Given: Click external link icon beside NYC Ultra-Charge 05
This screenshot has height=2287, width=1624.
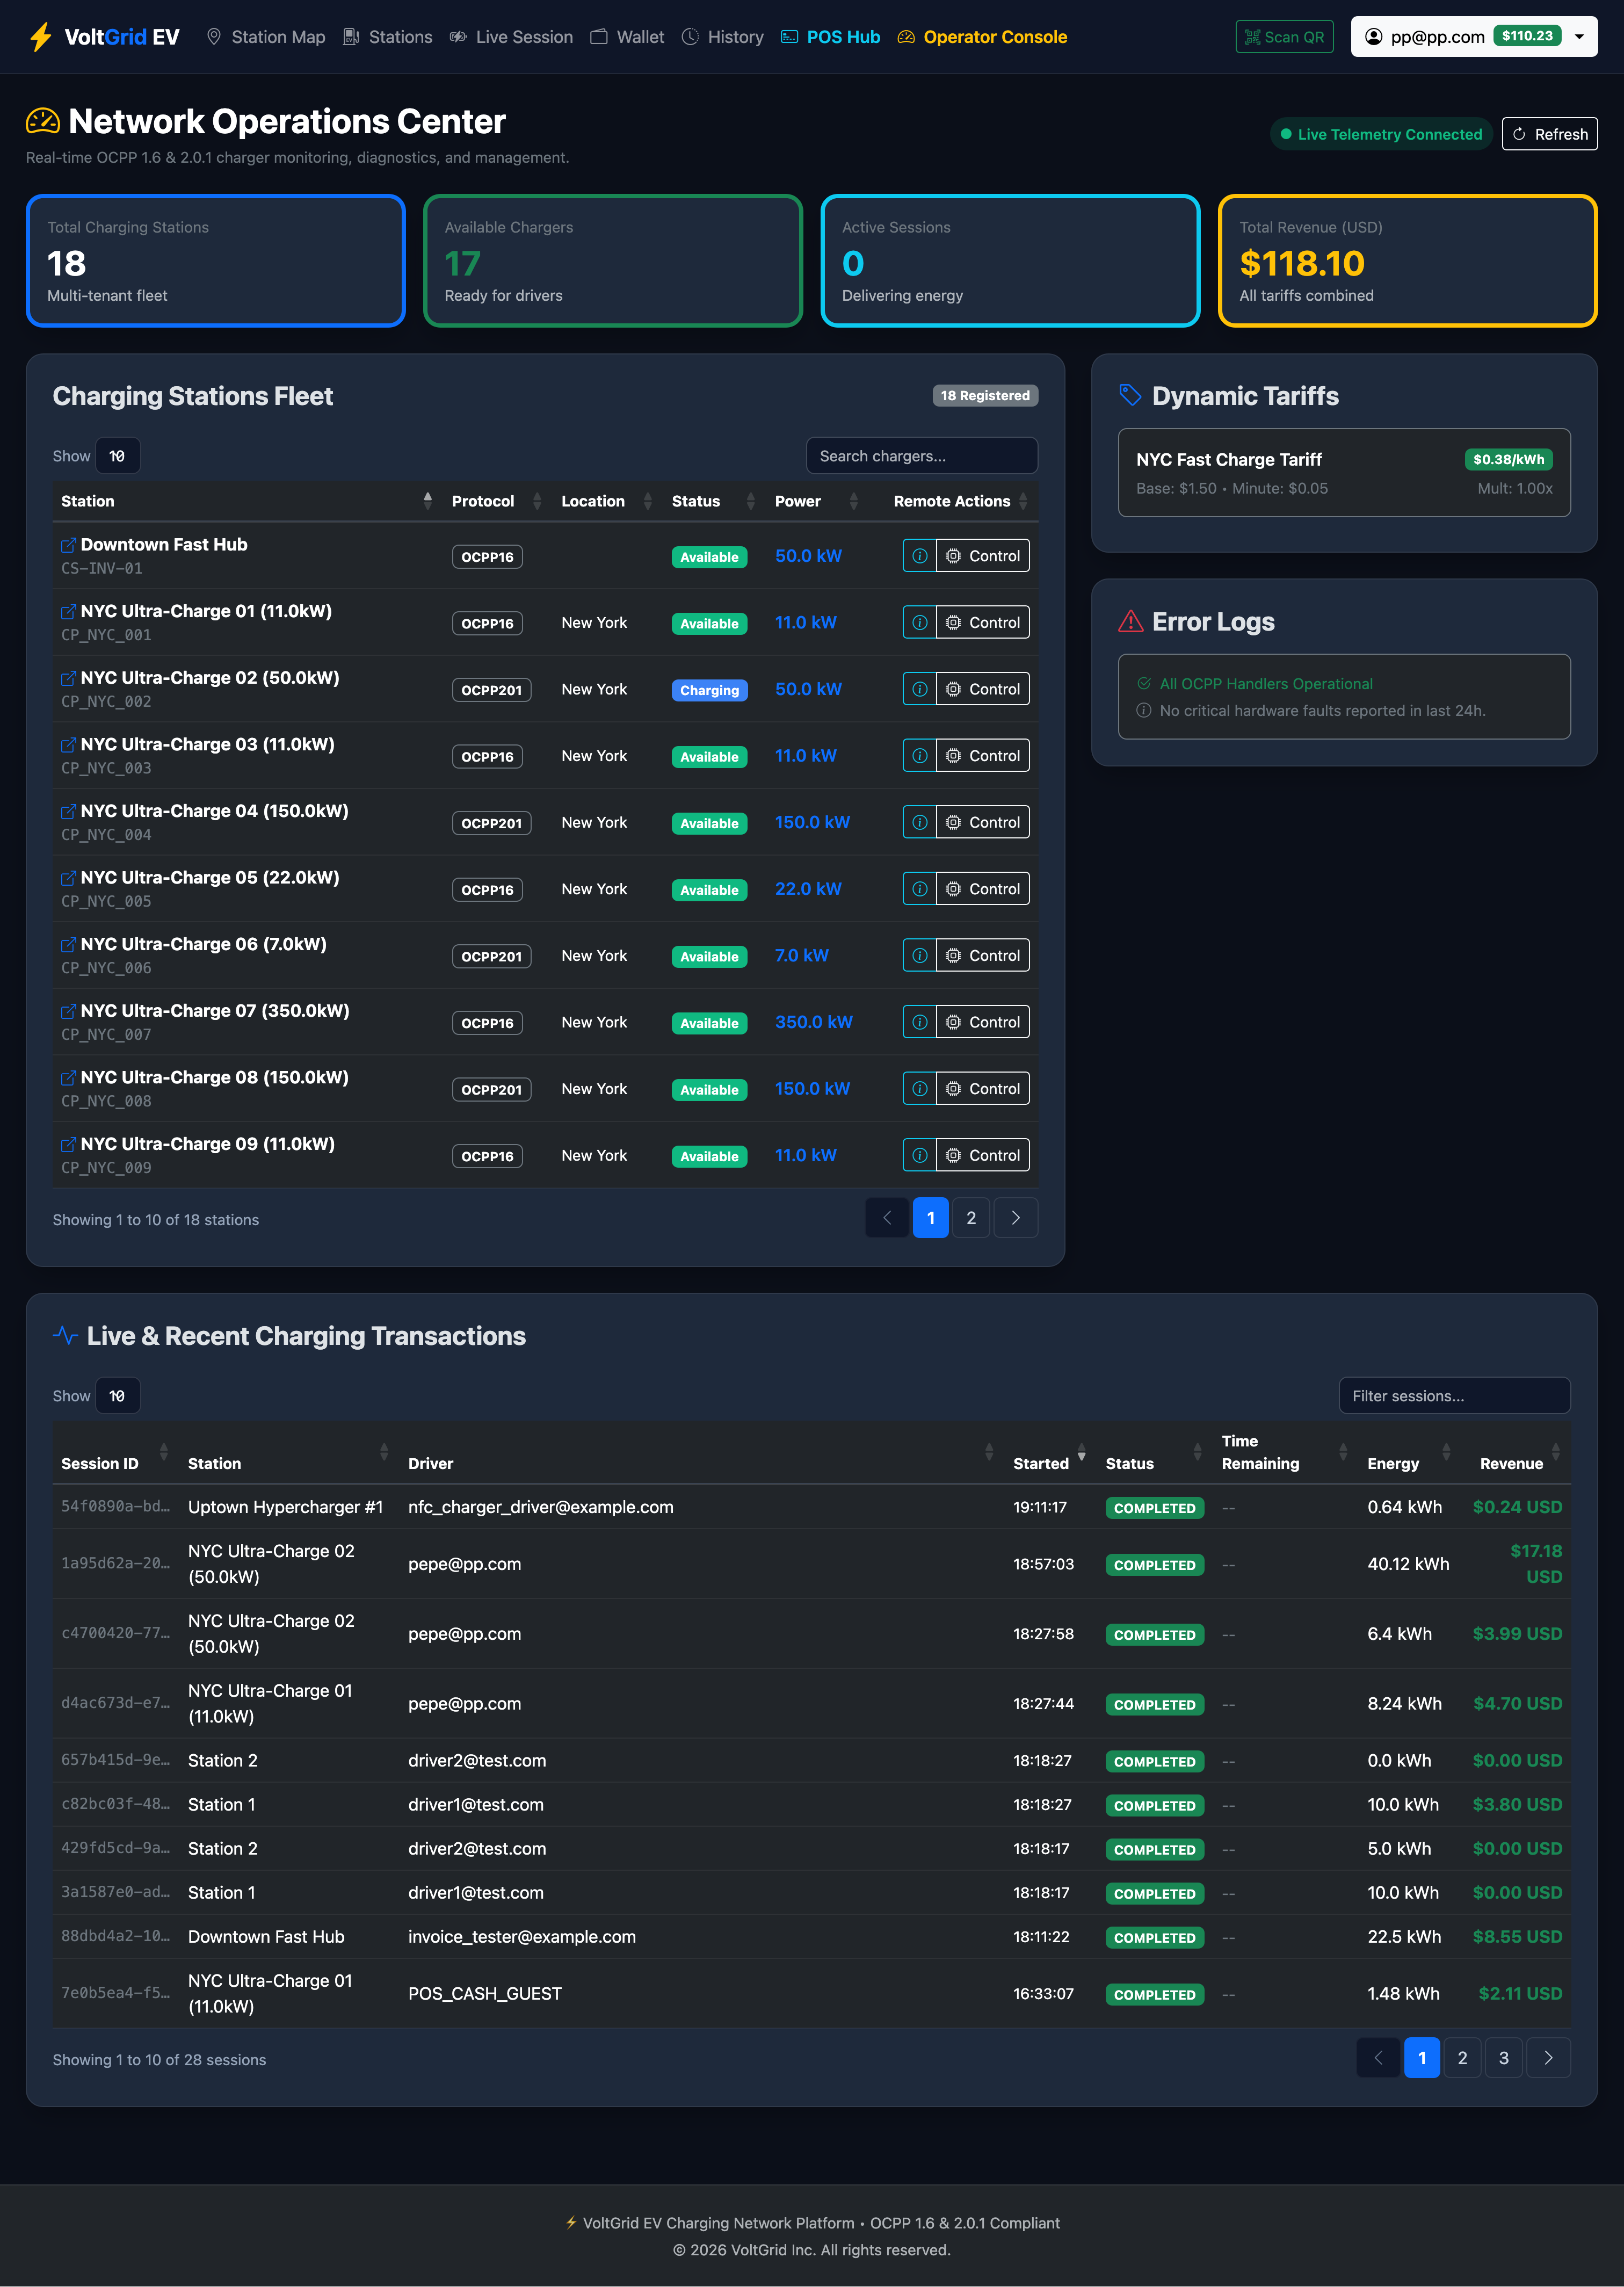Looking at the screenshot, I should tap(68, 878).
